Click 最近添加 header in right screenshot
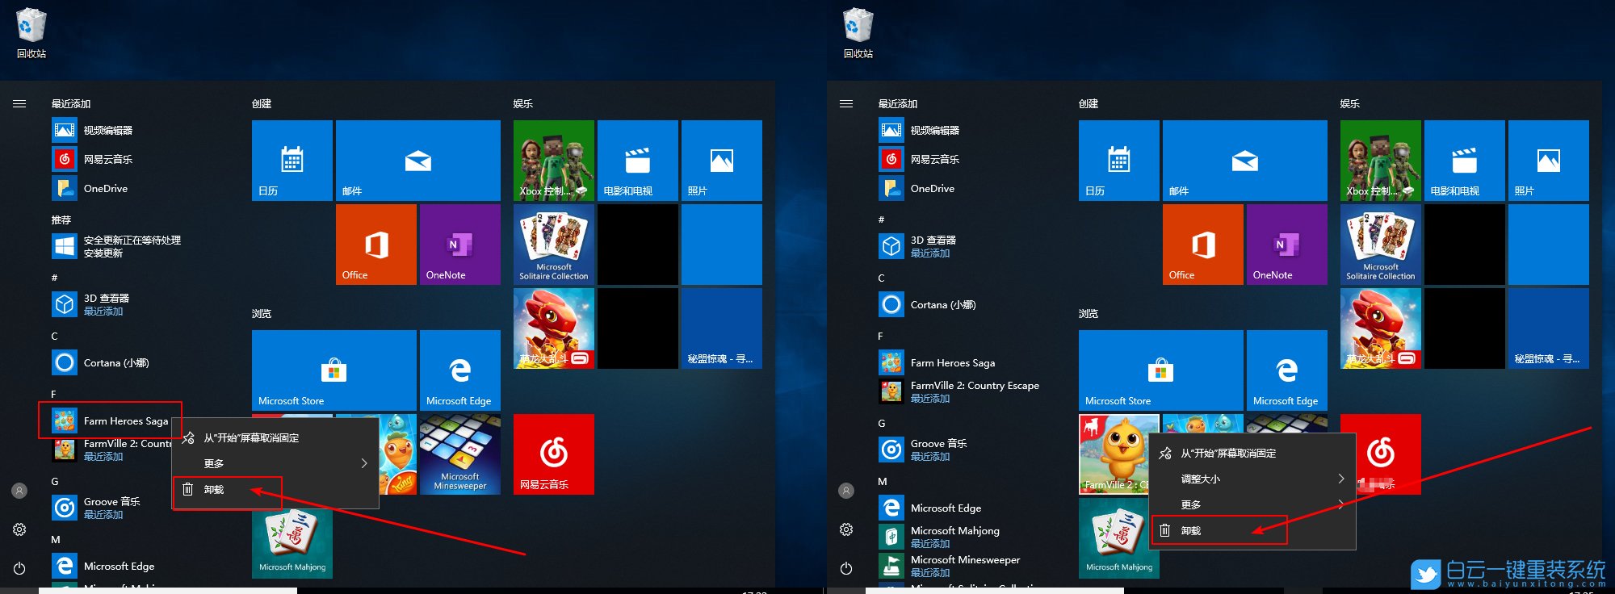The width and height of the screenshot is (1615, 594). point(898,104)
